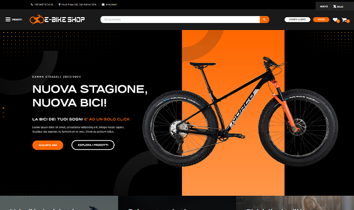Click Esplora i Prodotti button
This screenshot has width=354, height=210.
tap(93, 145)
